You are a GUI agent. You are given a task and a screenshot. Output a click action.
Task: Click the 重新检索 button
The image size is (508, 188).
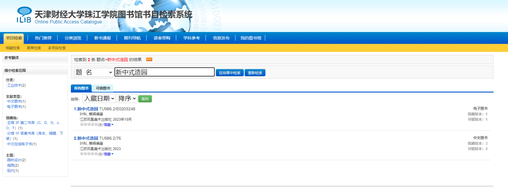[255, 73]
